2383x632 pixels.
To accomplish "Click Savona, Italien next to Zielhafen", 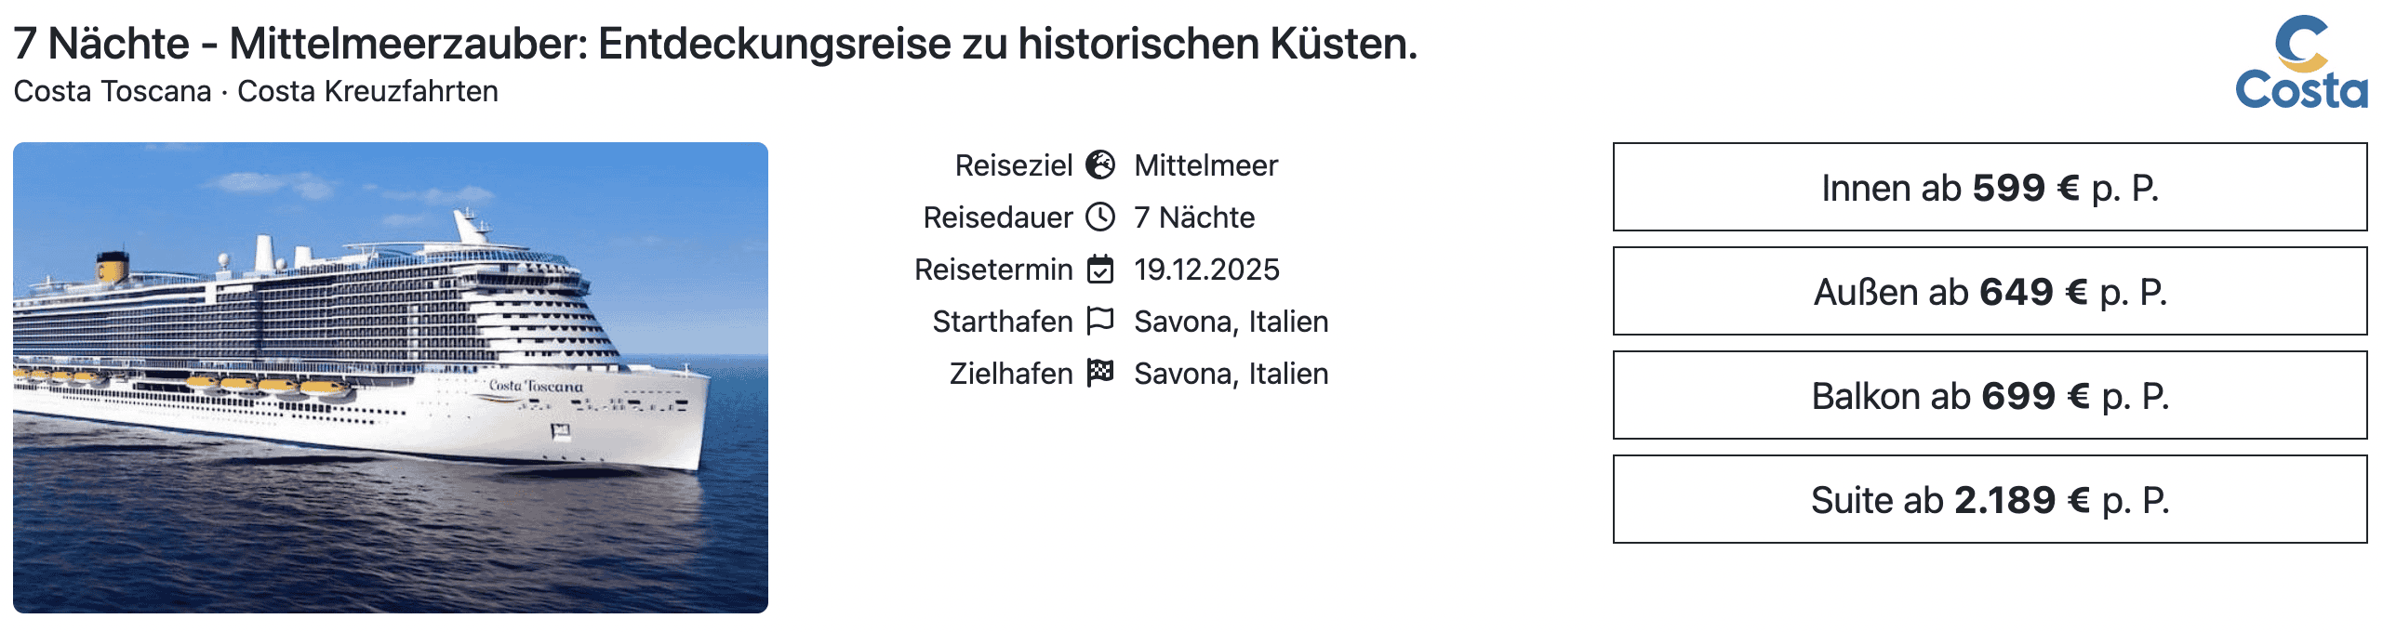I will (1231, 375).
